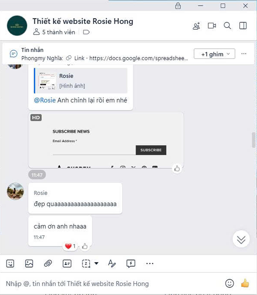Start a video call

(212, 25)
